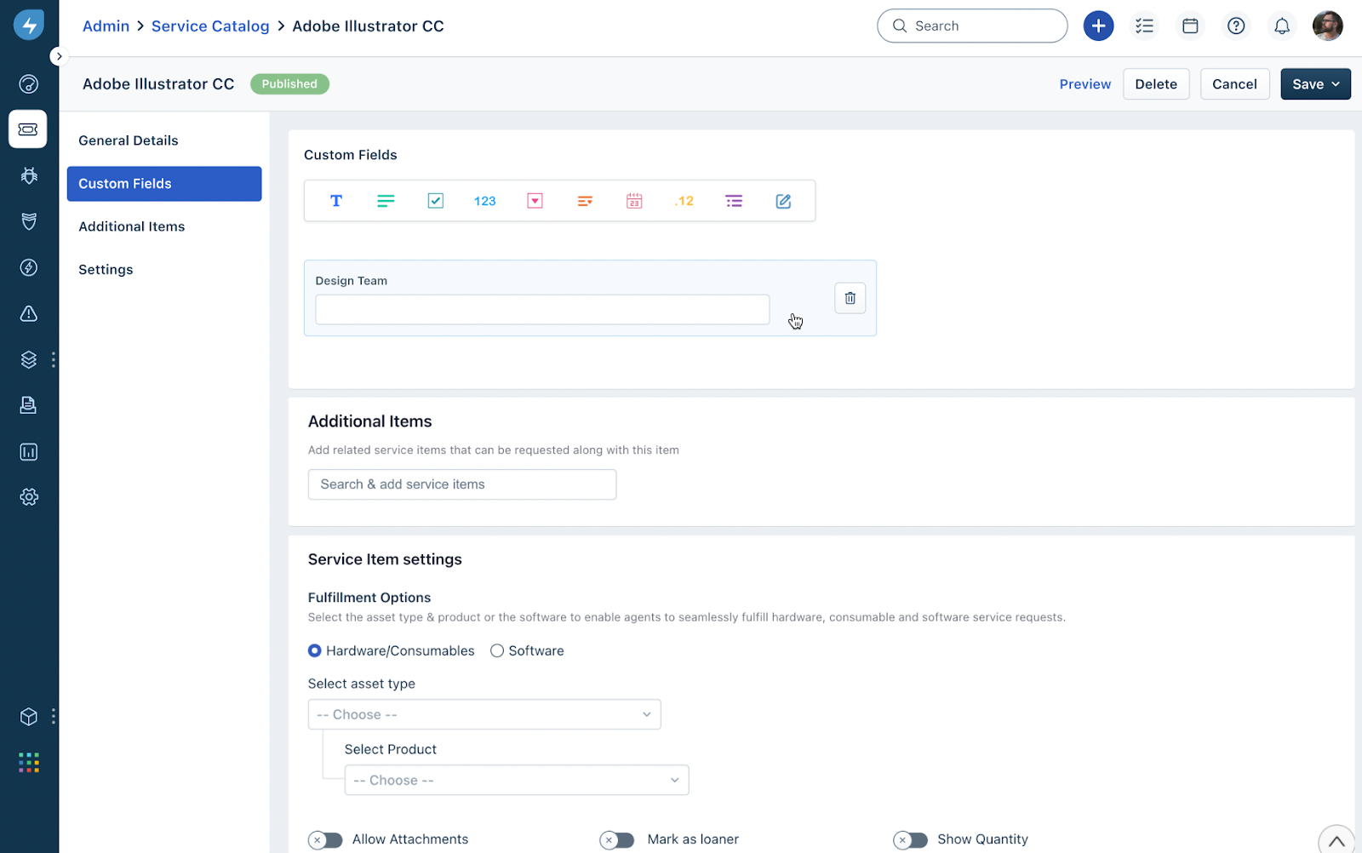1362x853 pixels.
Task: Click the Preview link
Action: click(x=1084, y=84)
